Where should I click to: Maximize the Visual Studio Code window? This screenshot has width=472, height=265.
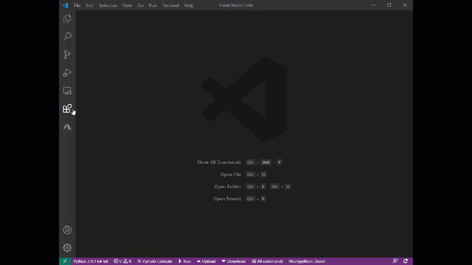pos(389,5)
